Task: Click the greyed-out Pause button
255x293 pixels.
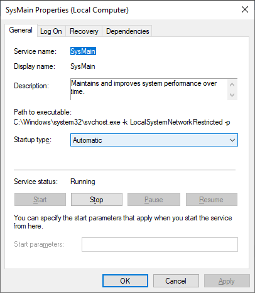Action: 154,200
